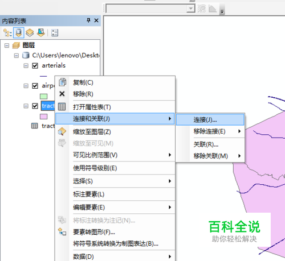285x261 pixels.
Task: Click the fingerprint-like toolbar icon
Action: [x=201, y=9]
